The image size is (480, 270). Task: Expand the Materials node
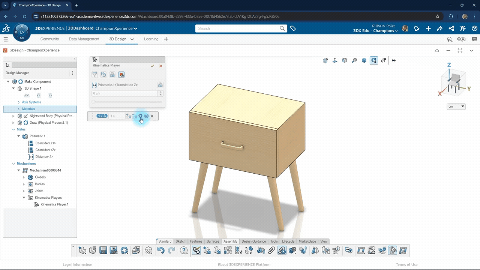[x=19, y=109]
